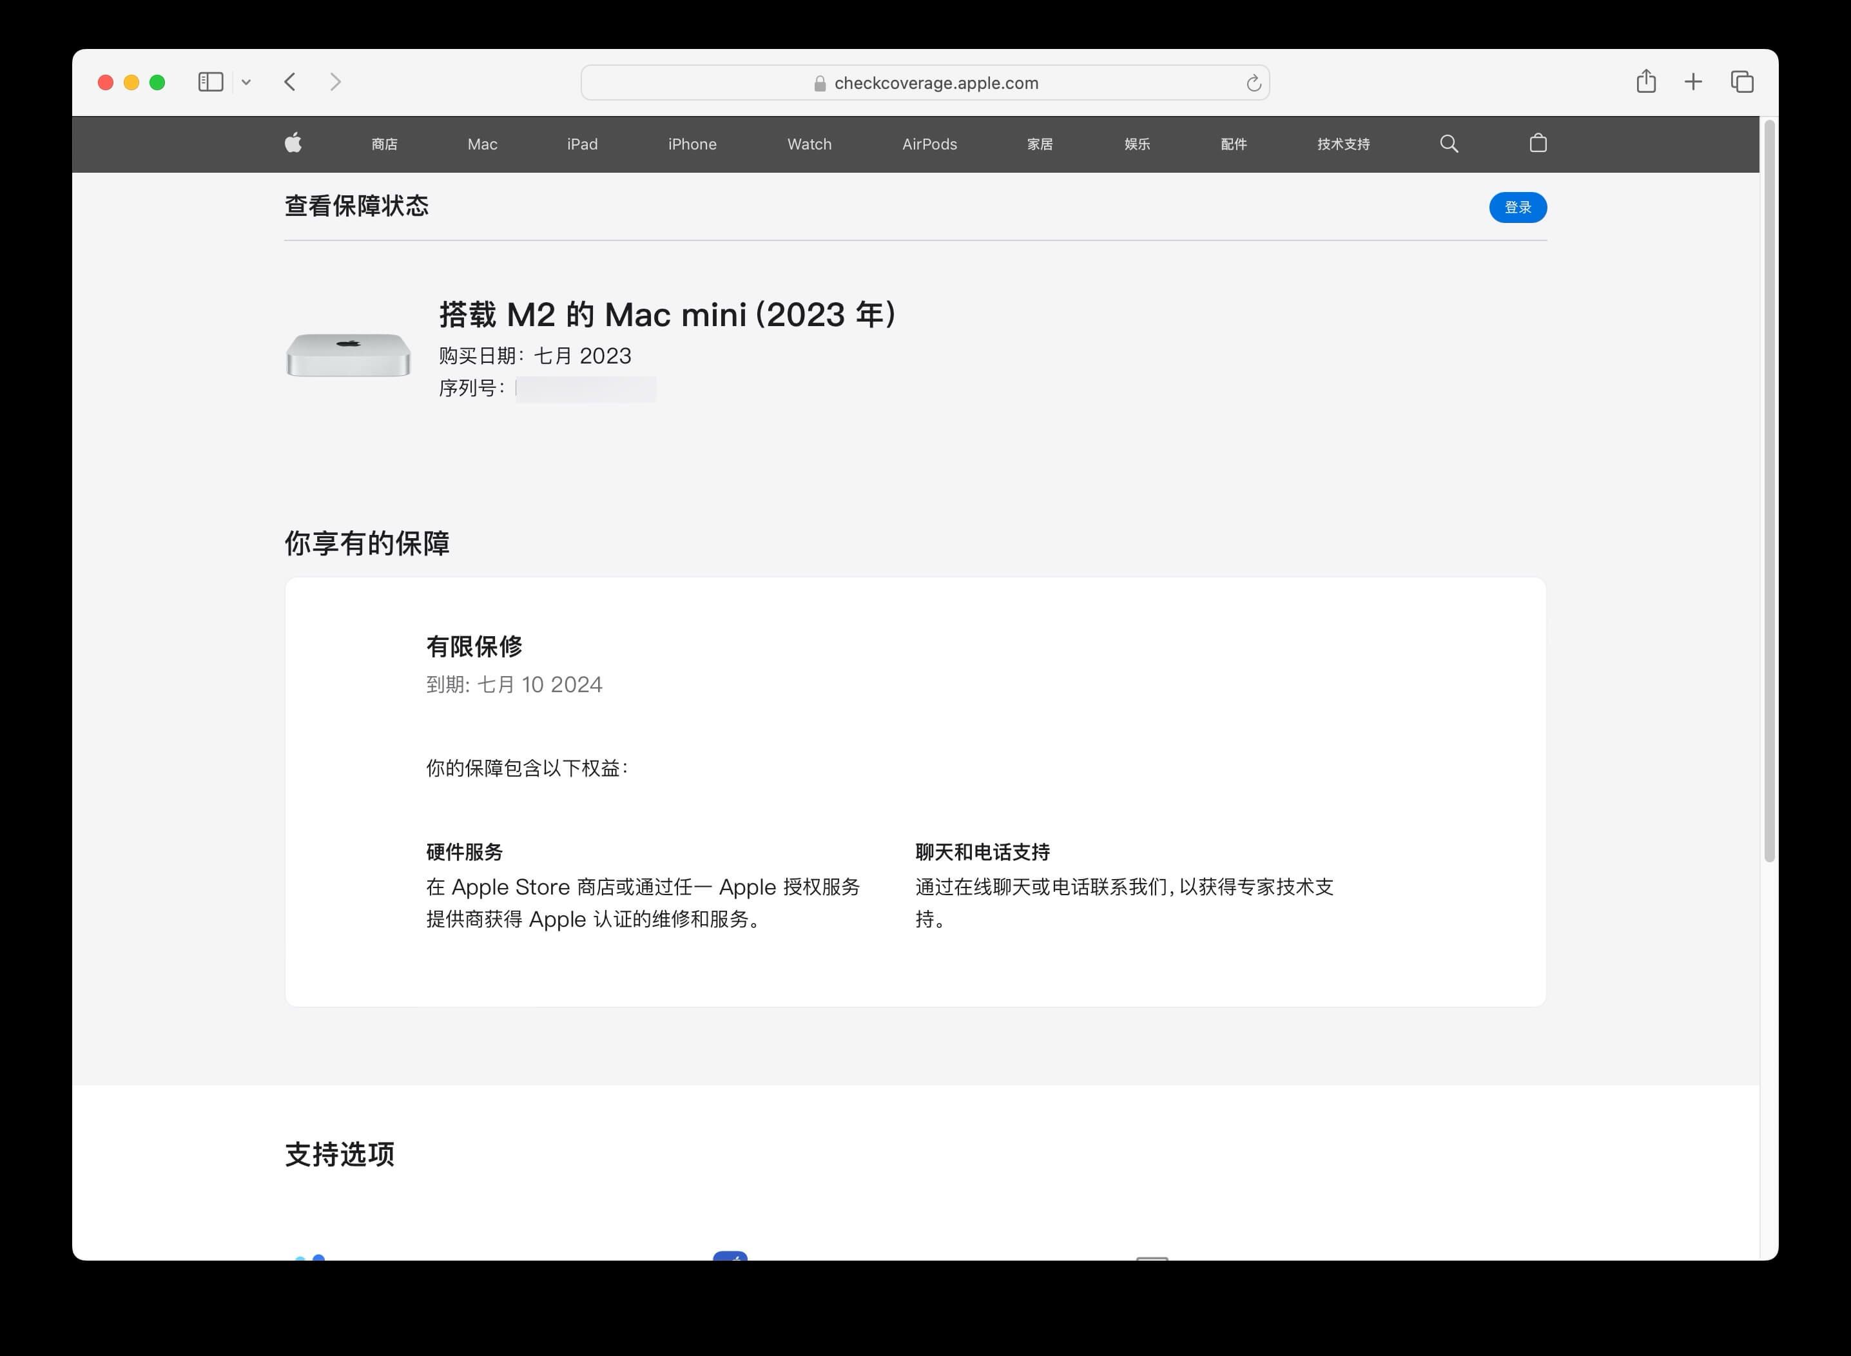Open the AirPods menu item
This screenshot has height=1356, width=1851.
point(929,144)
